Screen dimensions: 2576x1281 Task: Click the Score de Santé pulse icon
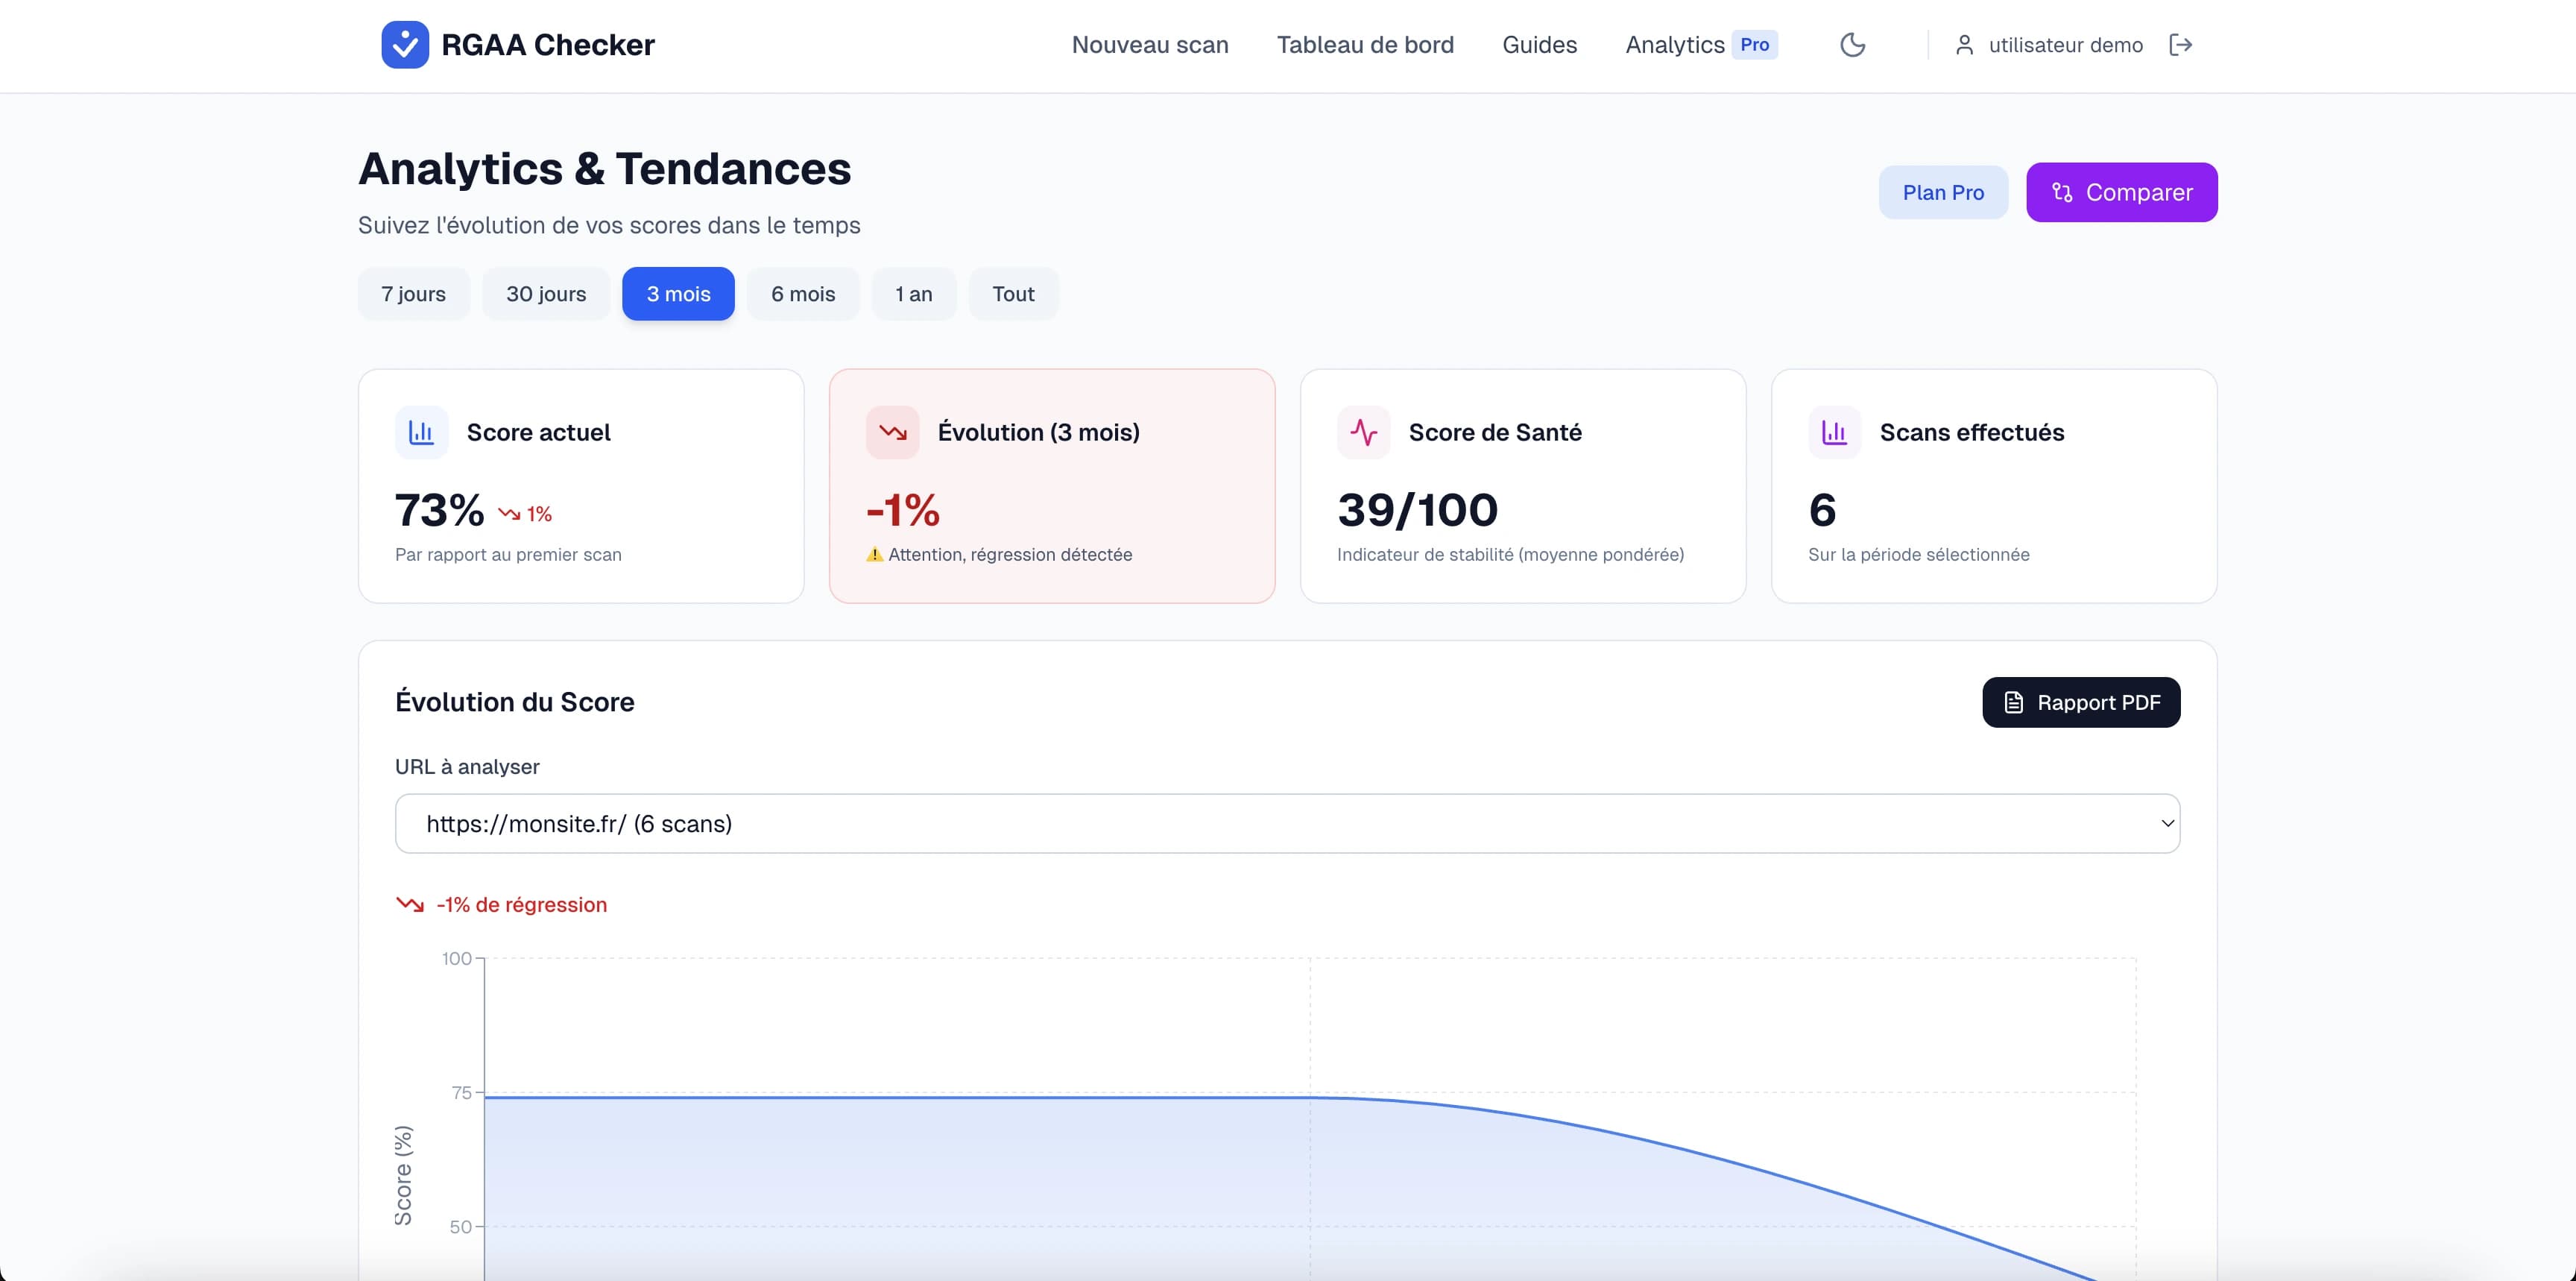point(1363,432)
